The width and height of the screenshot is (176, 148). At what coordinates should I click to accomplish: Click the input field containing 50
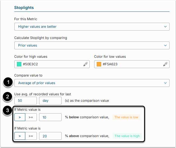tap(25, 101)
